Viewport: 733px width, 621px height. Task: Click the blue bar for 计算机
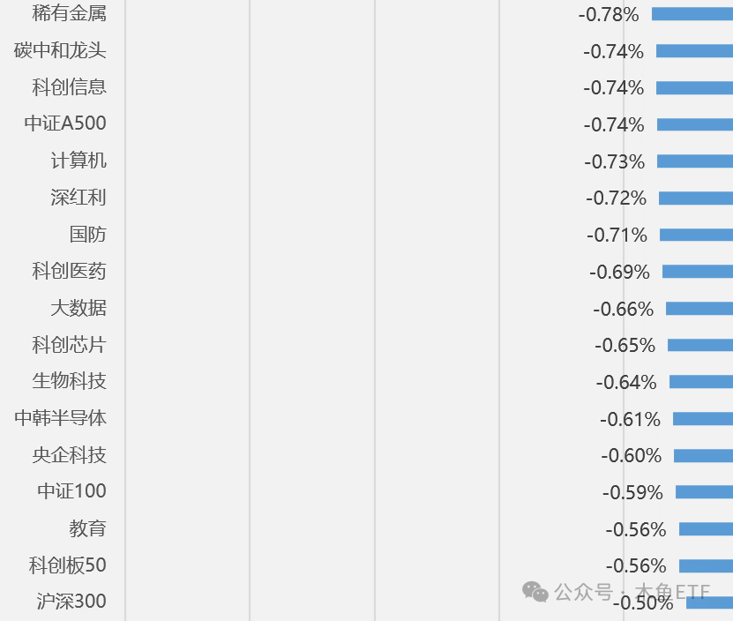(695, 161)
